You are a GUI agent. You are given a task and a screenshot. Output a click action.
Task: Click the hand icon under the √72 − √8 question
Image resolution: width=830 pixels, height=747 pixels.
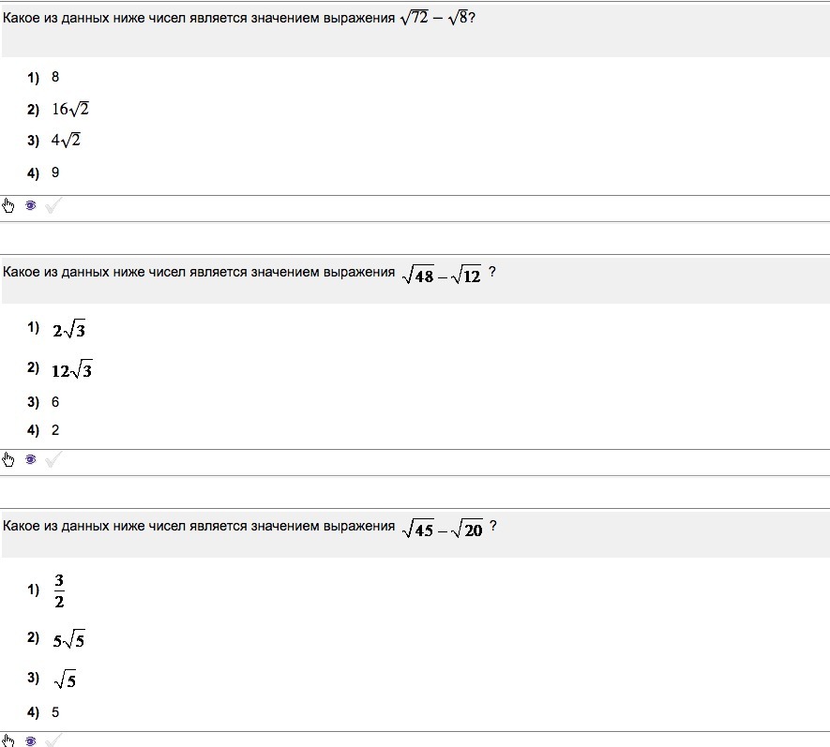click(8, 206)
